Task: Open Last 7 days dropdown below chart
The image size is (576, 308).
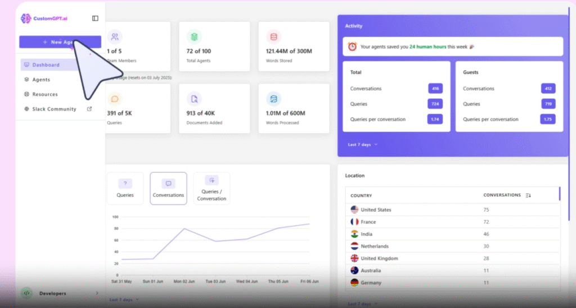Action: pyautogui.click(x=124, y=300)
